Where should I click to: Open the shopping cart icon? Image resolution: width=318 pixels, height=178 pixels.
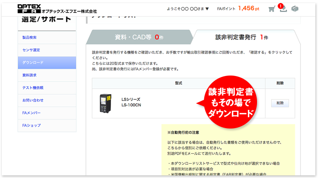pyautogui.click(x=272, y=9)
